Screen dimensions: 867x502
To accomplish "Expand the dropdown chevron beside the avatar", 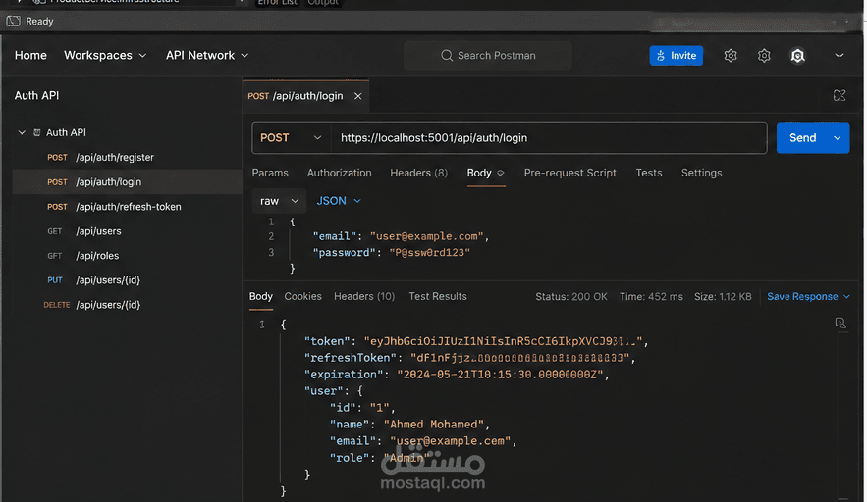I will 839,55.
